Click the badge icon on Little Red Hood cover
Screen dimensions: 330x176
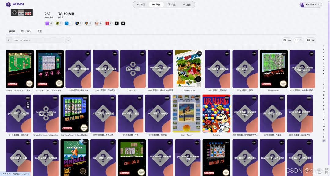point(199,53)
